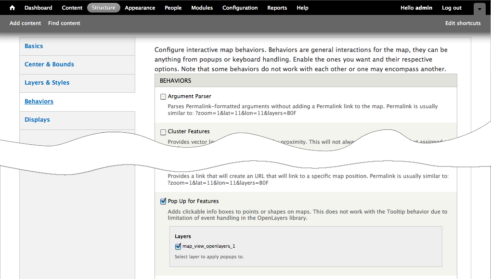Image resolution: width=491 pixels, height=279 pixels.
Task: Open the Dashboard menu item
Action: 39,8
